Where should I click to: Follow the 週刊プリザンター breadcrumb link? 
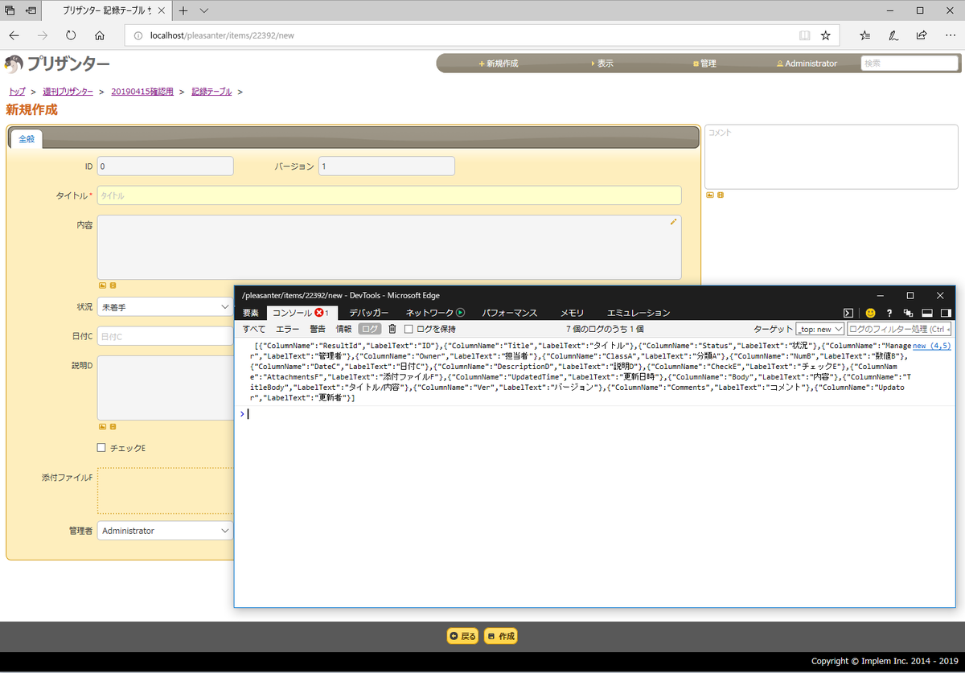coord(68,92)
